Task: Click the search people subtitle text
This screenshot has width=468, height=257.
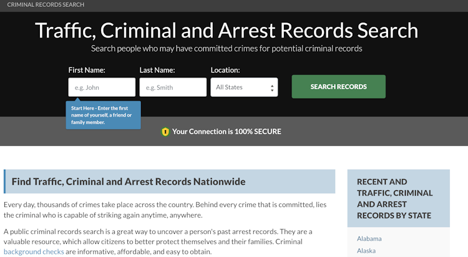Action: (x=227, y=49)
